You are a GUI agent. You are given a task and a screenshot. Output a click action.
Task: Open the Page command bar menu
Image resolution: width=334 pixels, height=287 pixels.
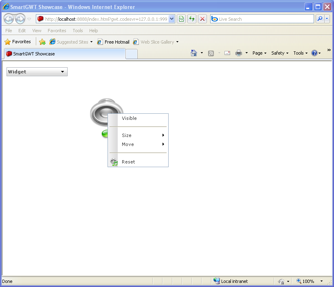[259, 53]
